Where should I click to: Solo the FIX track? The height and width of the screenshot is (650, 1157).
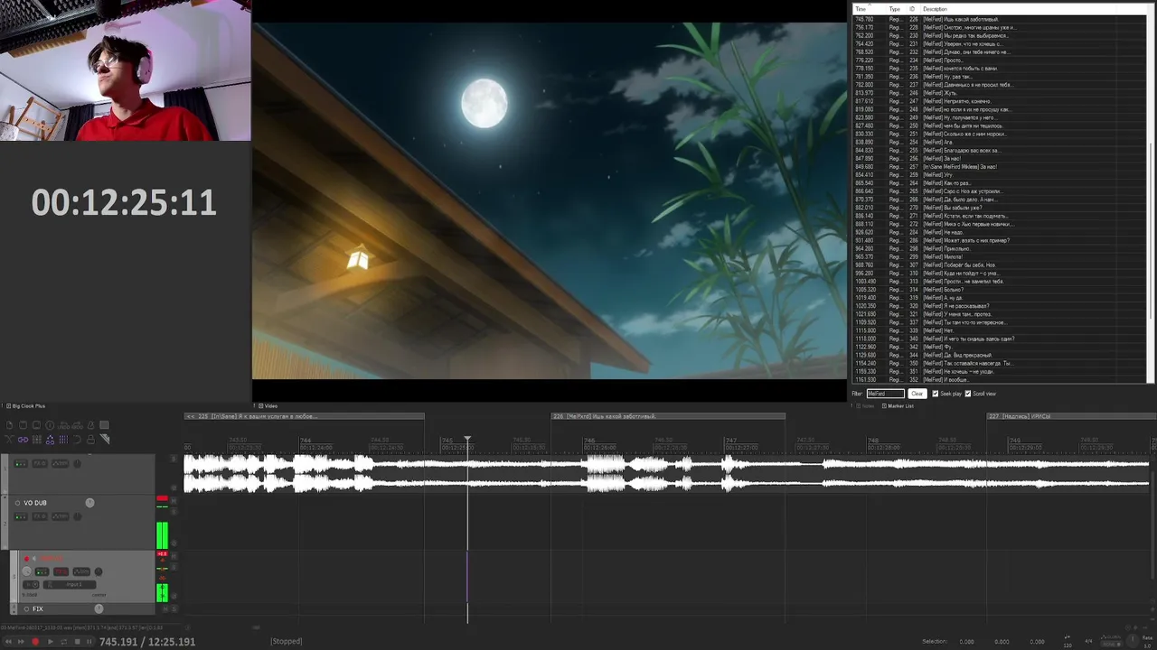174,608
